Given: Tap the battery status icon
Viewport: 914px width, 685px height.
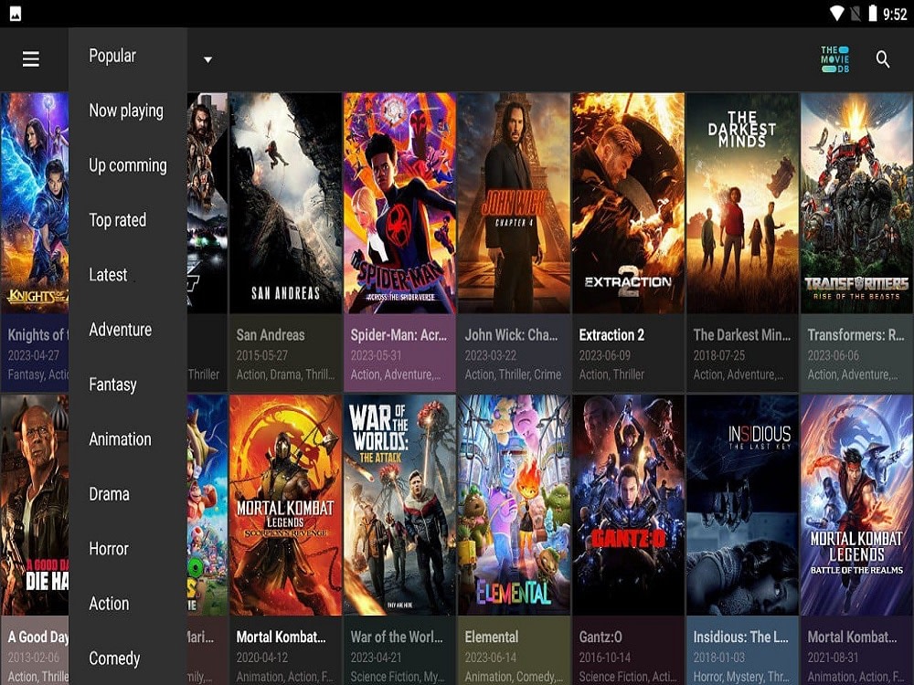Looking at the screenshot, I should coord(873,13).
